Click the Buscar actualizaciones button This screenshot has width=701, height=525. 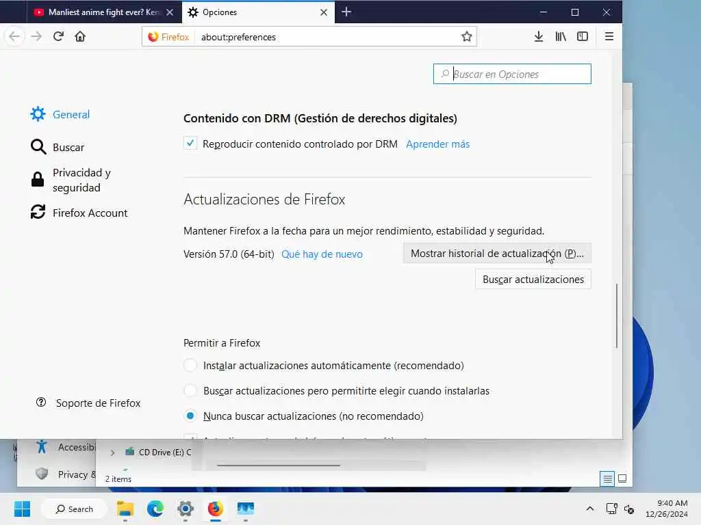(533, 280)
